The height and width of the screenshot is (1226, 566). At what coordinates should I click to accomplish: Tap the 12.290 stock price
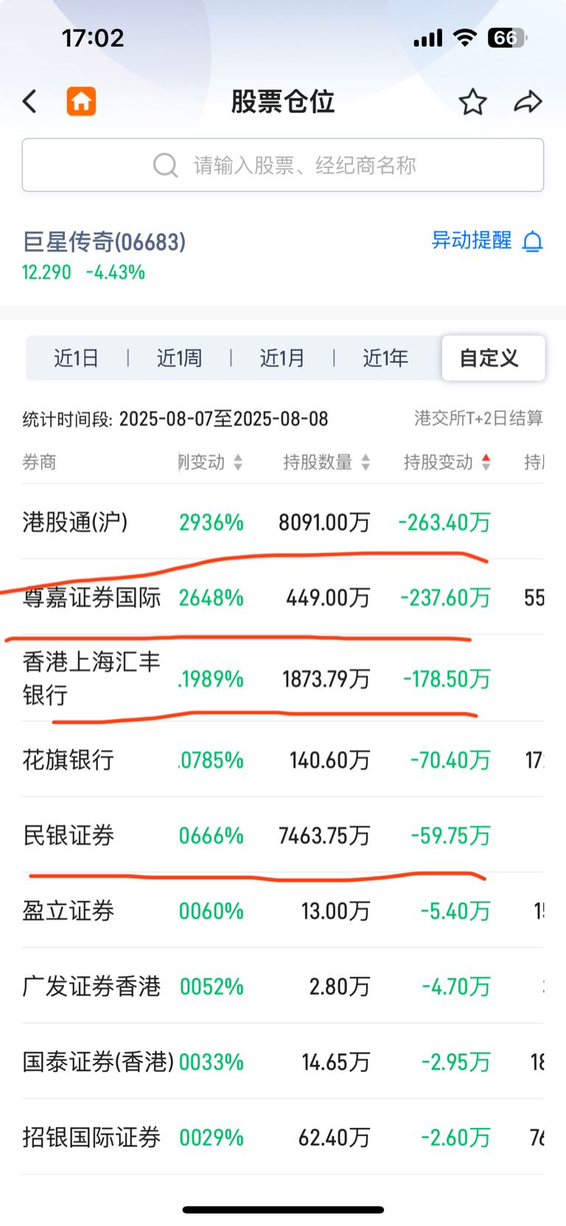pyautogui.click(x=46, y=273)
